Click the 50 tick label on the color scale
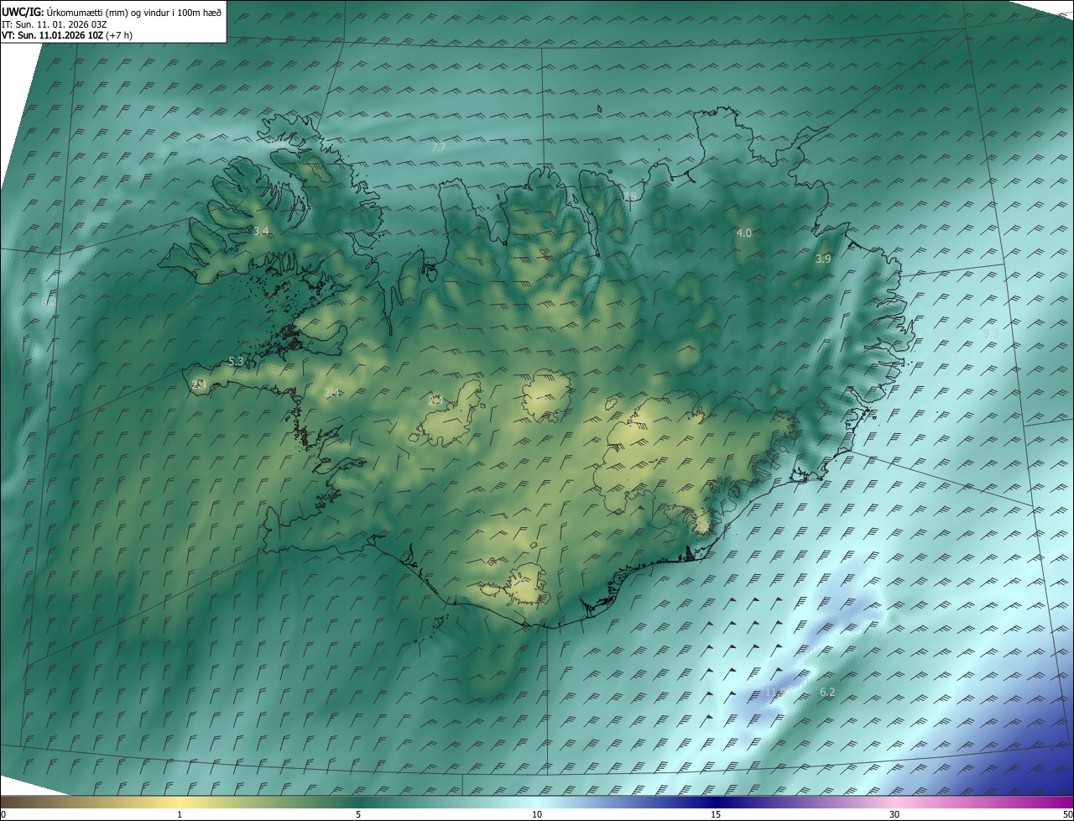This screenshot has width=1074, height=821. 1067,815
